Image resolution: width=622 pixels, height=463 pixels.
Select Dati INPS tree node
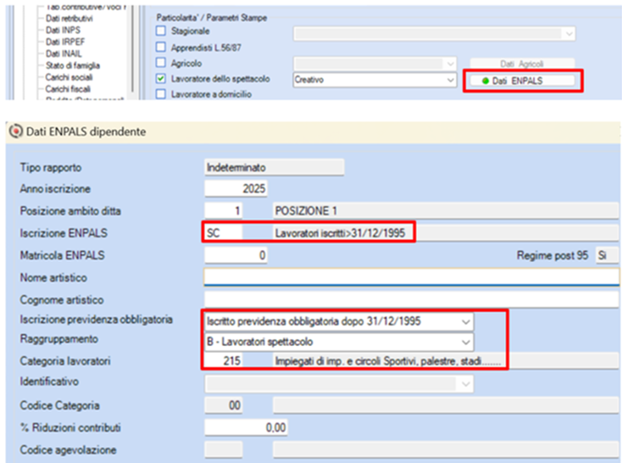(63, 31)
